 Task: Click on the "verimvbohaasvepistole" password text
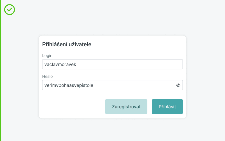69,85
